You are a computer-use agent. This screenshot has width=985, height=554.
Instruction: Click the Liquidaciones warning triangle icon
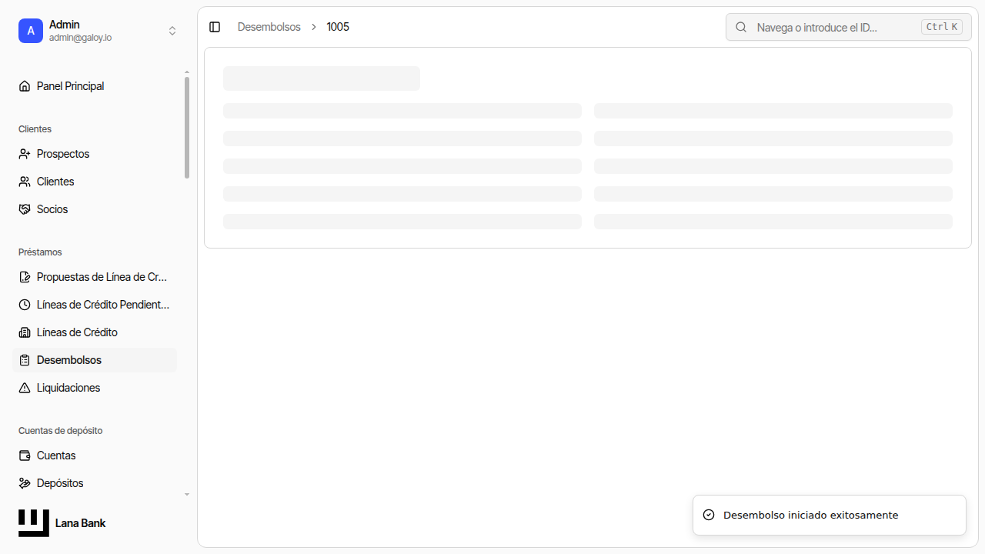(25, 388)
